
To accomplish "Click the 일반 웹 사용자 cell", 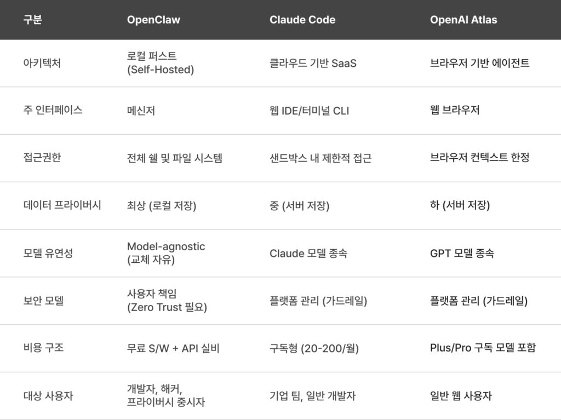I will 461,395.
